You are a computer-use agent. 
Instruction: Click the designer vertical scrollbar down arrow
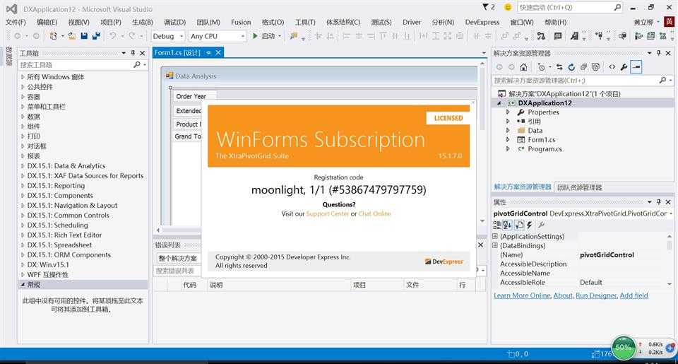(482, 221)
